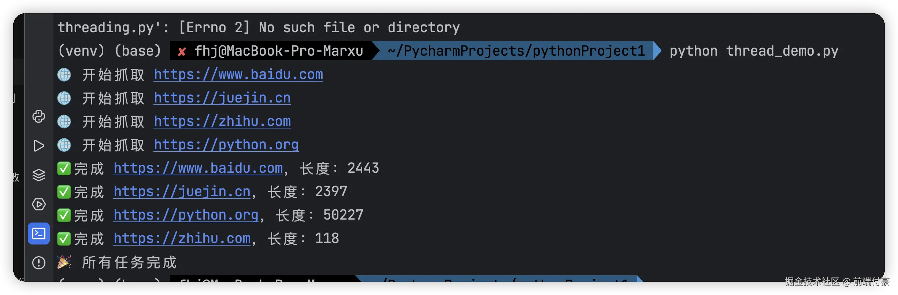Click the party popper emoji by 所有任务完成
Screen dimensions: 898x295
click(64, 262)
